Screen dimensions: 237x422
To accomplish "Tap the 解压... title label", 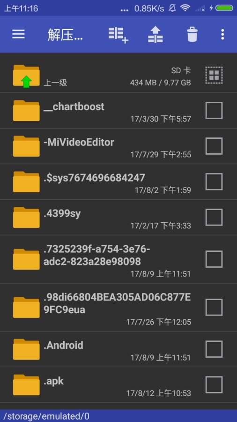I will click(x=65, y=35).
